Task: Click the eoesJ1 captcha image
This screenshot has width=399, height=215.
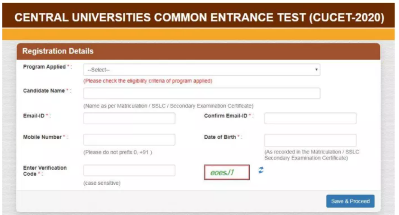Action: [x=227, y=172]
